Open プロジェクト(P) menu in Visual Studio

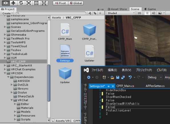point(144,70)
